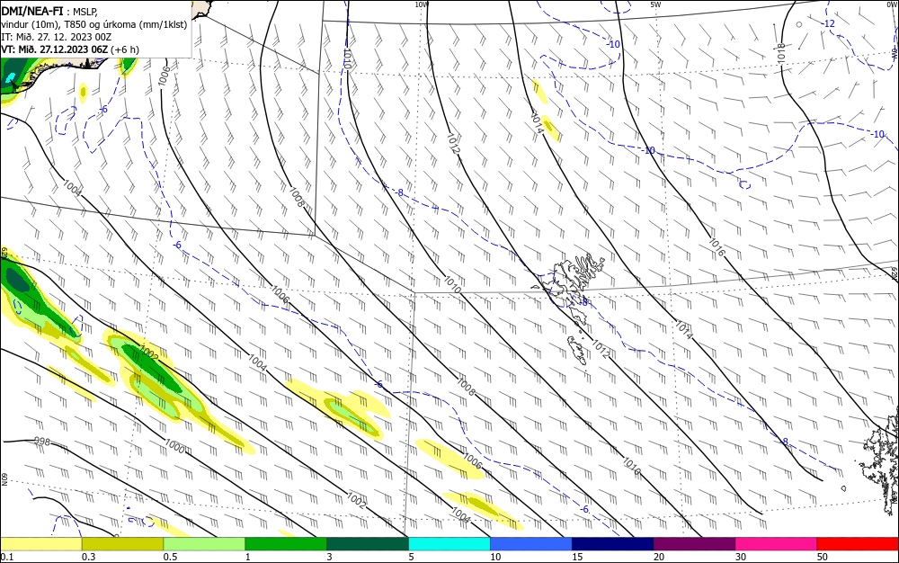Pick the cyan 5–10 legend swatch
The image size is (899, 563).
tap(449, 544)
